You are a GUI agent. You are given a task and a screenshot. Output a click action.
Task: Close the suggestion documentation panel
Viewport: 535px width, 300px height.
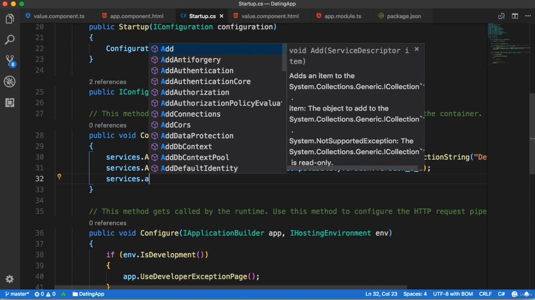(x=417, y=49)
